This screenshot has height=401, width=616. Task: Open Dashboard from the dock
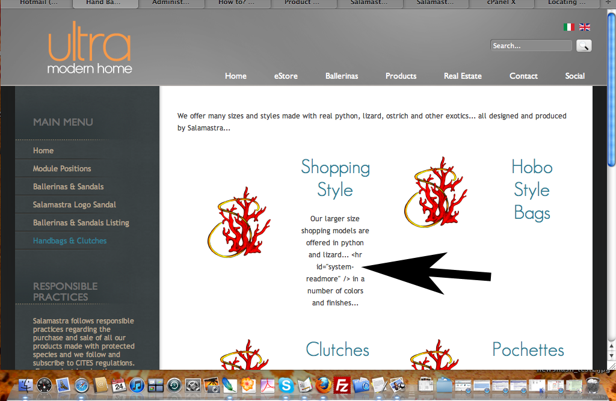pyautogui.click(x=44, y=385)
